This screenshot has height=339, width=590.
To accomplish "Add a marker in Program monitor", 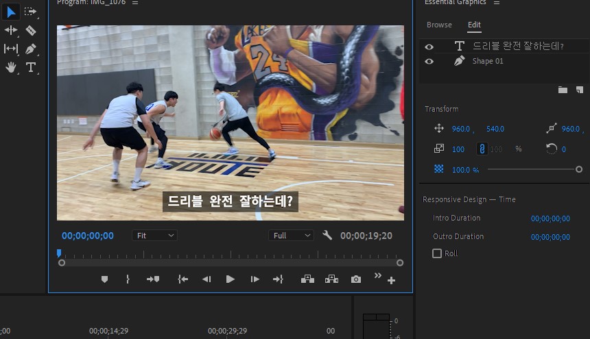I will tap(104, 279).
